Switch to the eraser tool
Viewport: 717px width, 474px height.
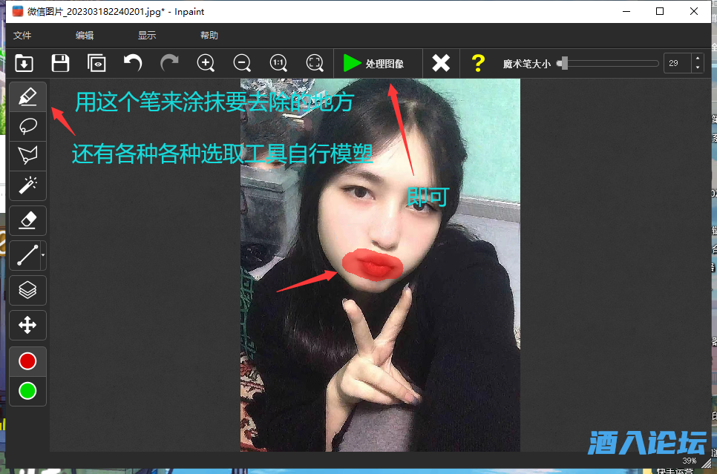coord(27,220)
